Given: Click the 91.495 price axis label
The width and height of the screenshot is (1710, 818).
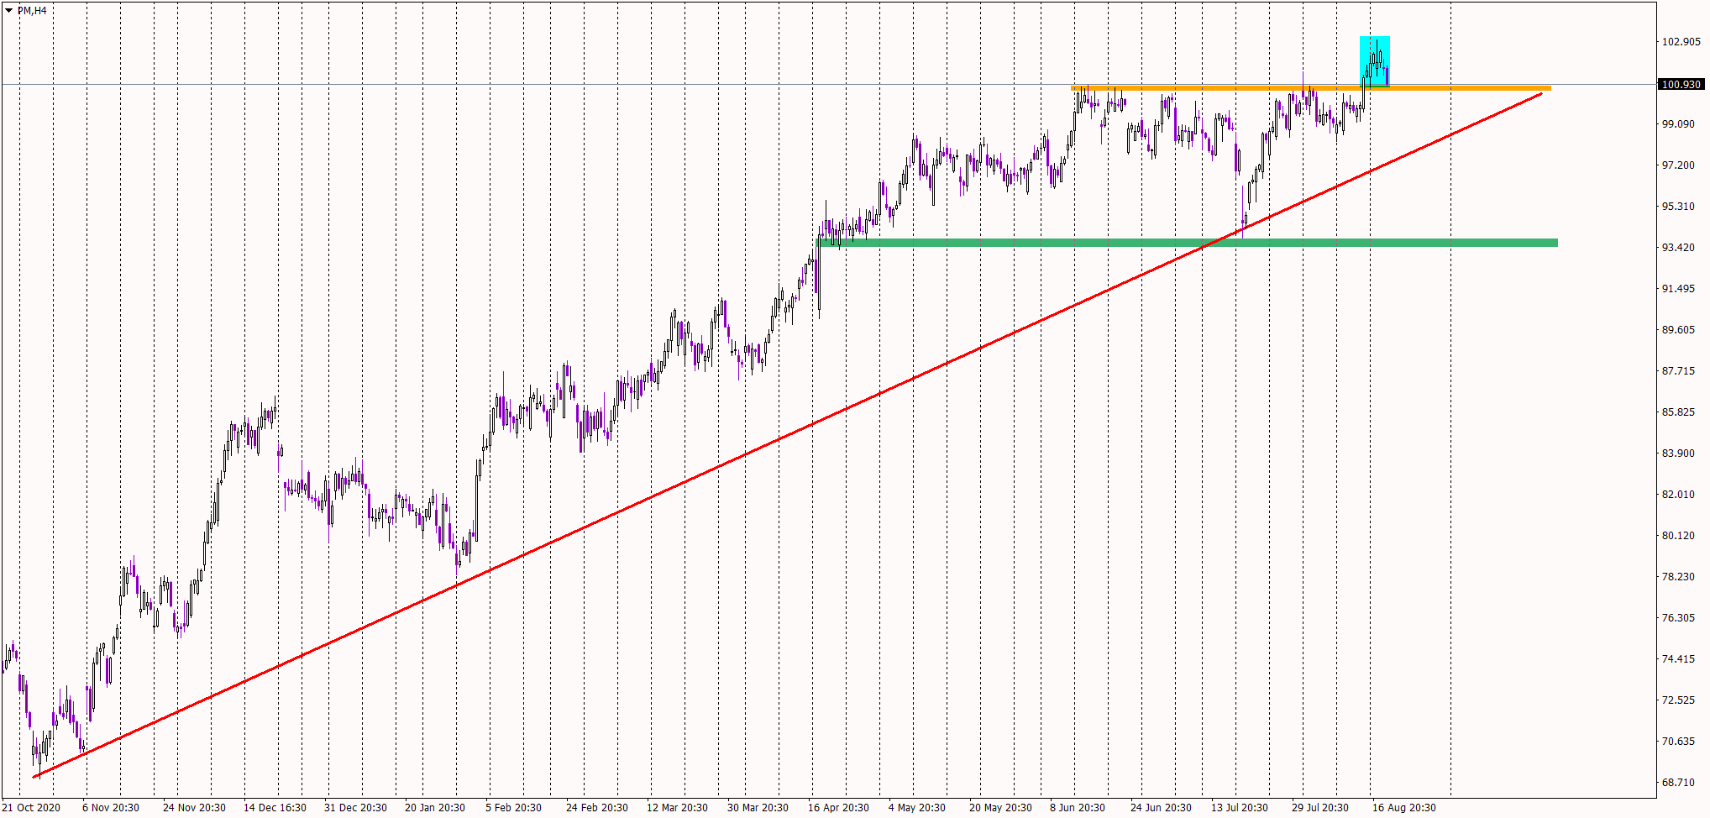Looking at the screenshot, I should pos(1678,289).
